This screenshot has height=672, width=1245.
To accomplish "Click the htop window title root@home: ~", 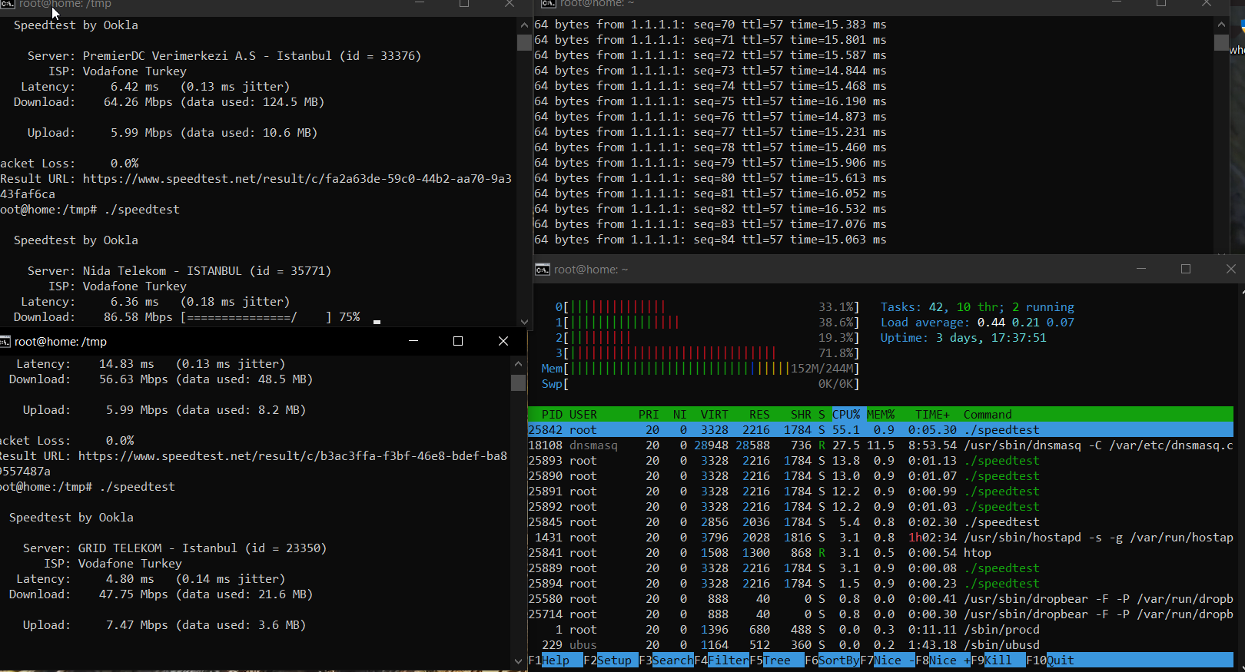I will [x=591, y=270].
